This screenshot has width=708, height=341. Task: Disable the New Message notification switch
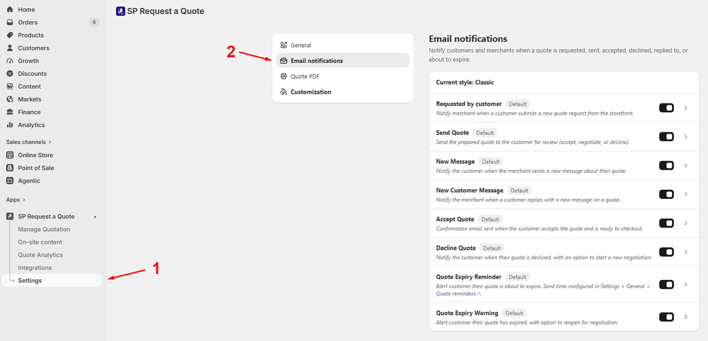(x=667, y=166)
